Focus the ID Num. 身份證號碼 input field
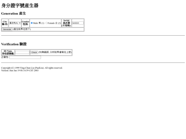Screen dimensions: 186x139 tap(22, 53)
